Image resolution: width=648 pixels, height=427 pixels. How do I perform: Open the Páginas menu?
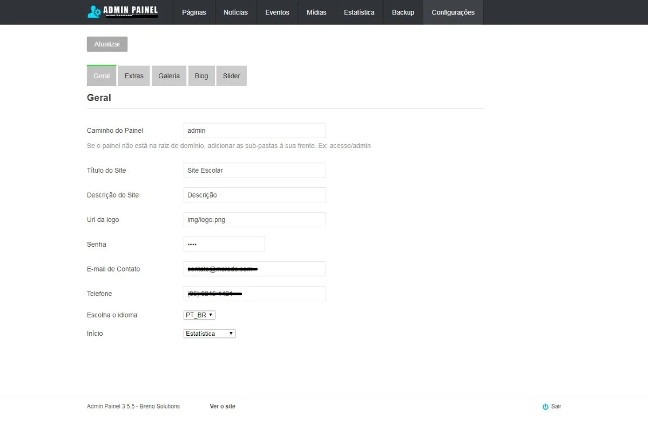pos(194,12)
